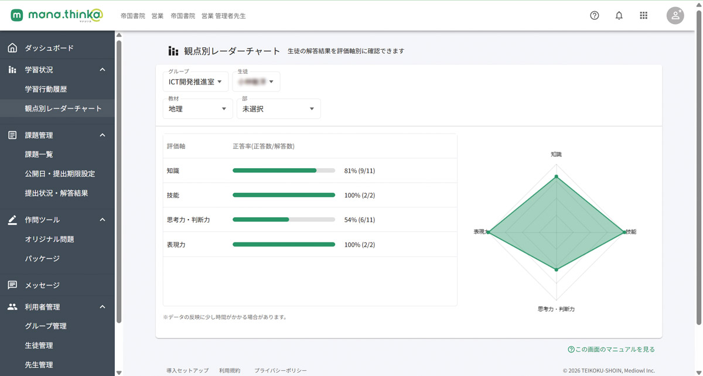
Task: Click the 課題管理 list icon
Action: [12, 135]
